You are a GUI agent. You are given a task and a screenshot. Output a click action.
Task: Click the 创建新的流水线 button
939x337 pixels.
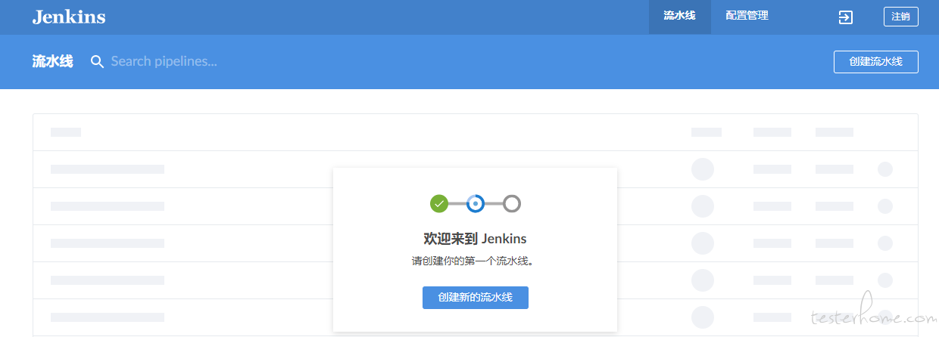pos(475,298)
